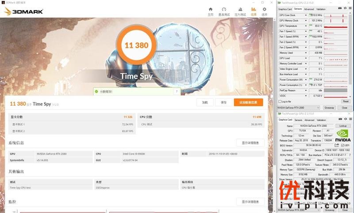This screenshot has height=213, width=354.
Task: Click the orange 11 380 score circle
Action: [x=136, y=45]
